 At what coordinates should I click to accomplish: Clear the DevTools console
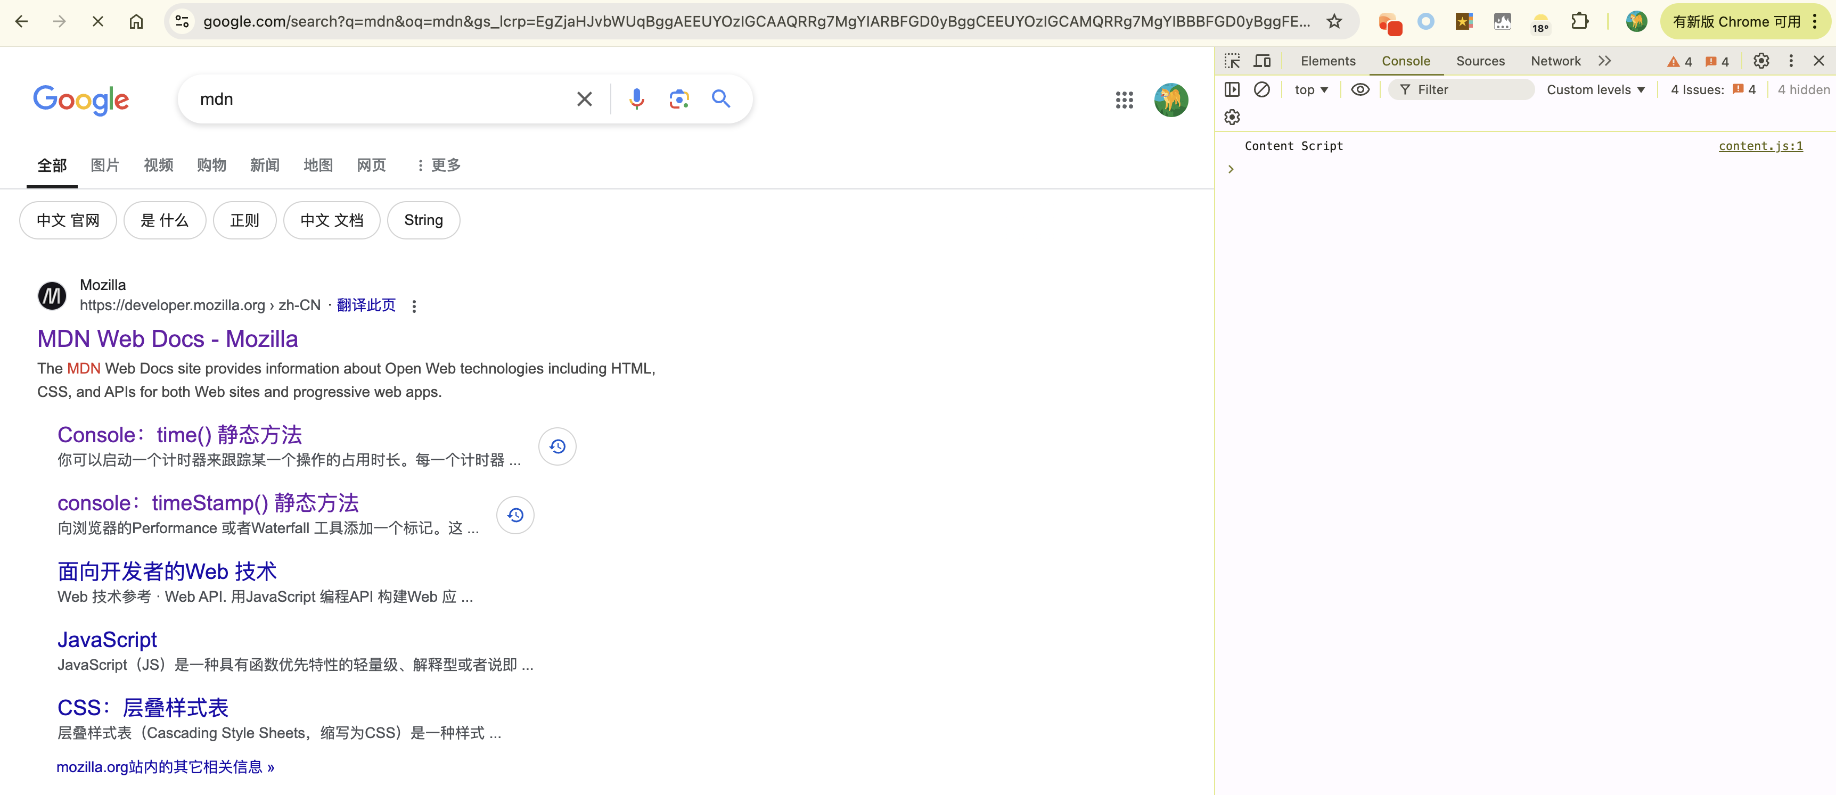(1261, 90)
